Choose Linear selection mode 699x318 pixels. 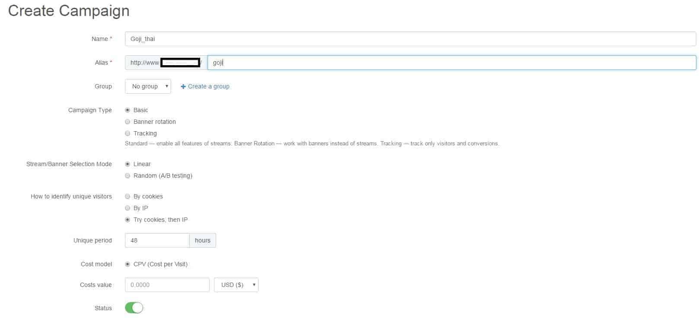[x=128, y=164]
